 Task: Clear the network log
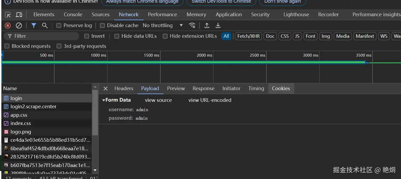(x=19, y=26)
